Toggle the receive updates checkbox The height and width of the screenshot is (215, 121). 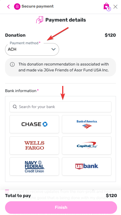click(7, 191)
